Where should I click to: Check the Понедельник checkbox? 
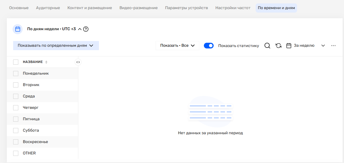tap(16, 73)
